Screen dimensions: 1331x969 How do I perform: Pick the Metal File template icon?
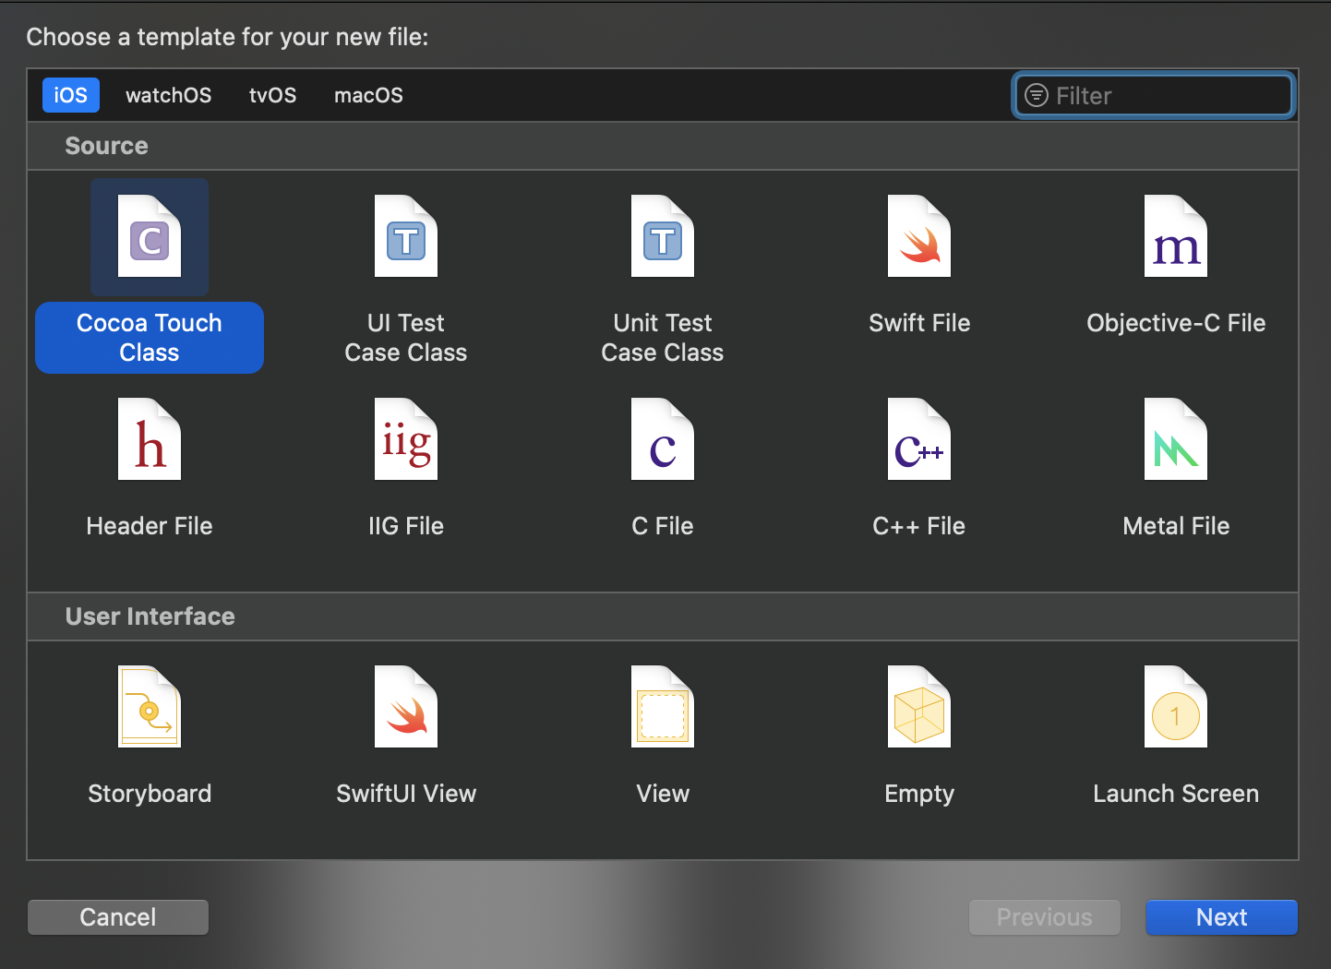(x=1176, y=439)
